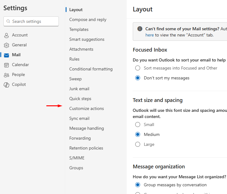Viewport: 227px width, 194px height.
Task: Click the People contacts icon
Action: point(6,75)
